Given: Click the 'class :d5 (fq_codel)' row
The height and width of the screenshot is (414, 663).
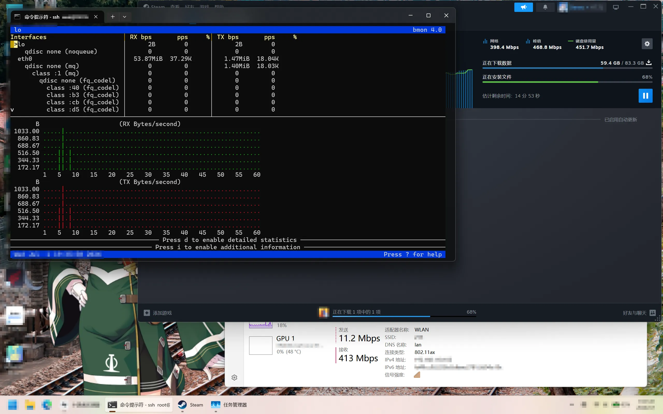Looking at the screenshot, I should pyautogui.click(x=83, y=109).
